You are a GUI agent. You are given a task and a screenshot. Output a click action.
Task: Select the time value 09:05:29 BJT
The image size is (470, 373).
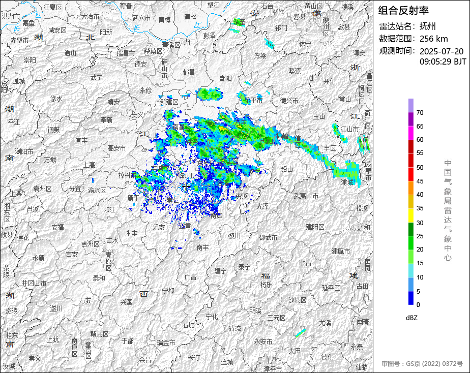[443, 61]
